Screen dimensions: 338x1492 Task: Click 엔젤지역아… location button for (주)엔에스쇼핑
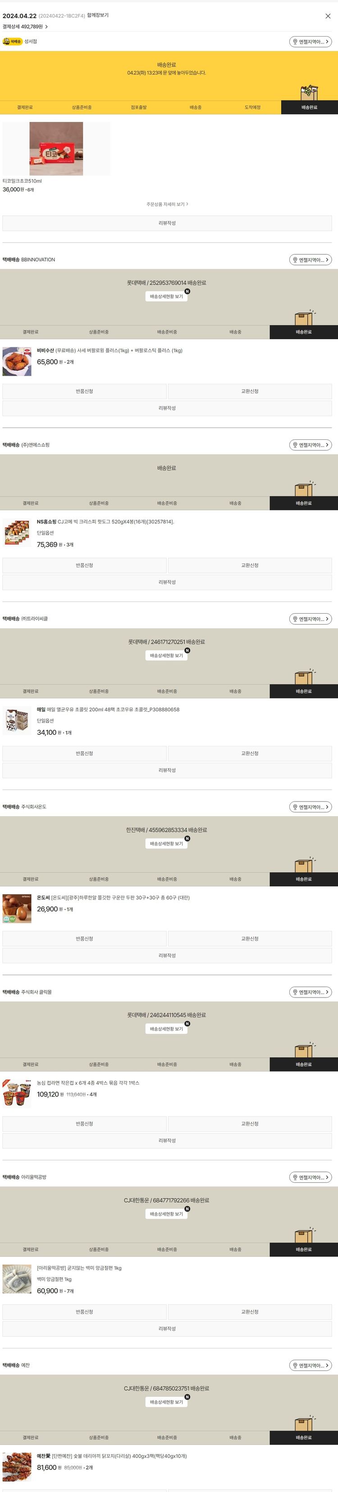pyautogui.click(x=310, y=445)
